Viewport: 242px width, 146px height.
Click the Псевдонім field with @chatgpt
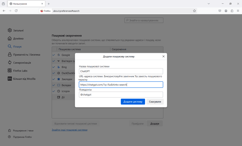coord(121,95)
